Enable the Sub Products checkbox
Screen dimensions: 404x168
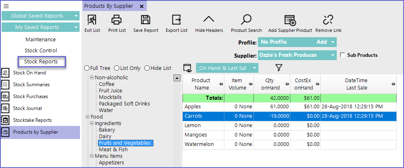pyautogui.click(x=343, y=55)
